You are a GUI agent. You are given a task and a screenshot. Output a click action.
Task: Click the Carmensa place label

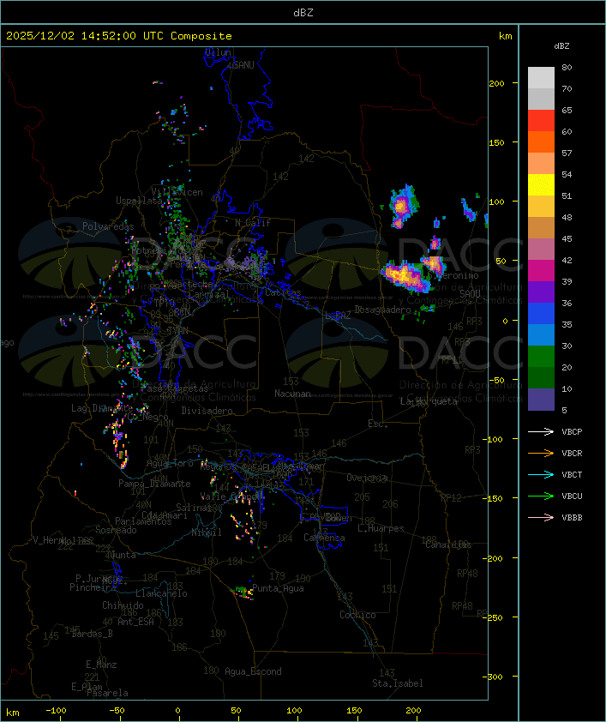point(324,538)
